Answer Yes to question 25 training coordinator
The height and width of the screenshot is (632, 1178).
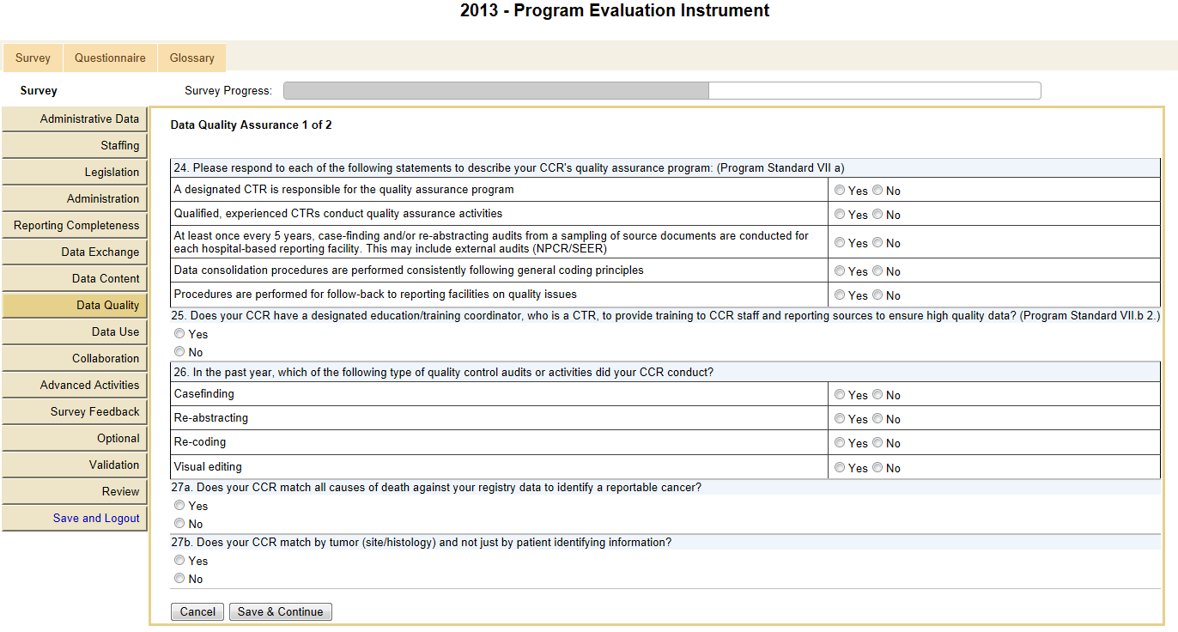[x=179, y=334]
